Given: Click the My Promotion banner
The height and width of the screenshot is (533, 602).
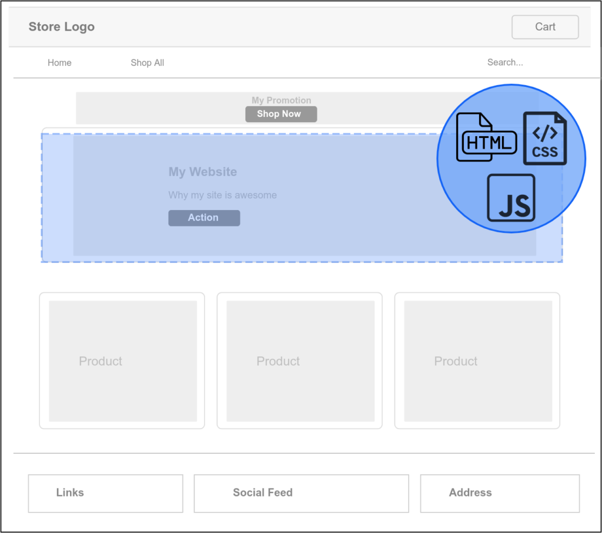Looking at the screenshot, I should point(281,100).
